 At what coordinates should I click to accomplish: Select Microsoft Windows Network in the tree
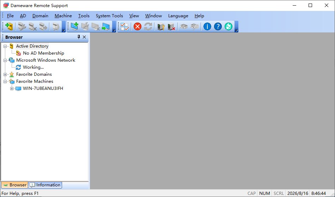click(46, 60)
